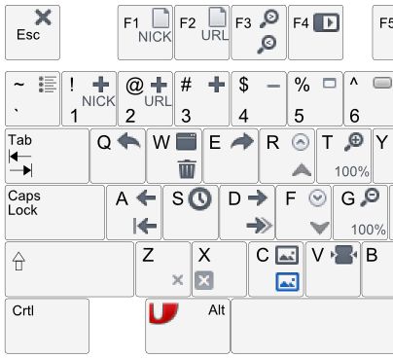Click the V key with fit-width icon
Screen dimensions: 393x358
(333, 269)
